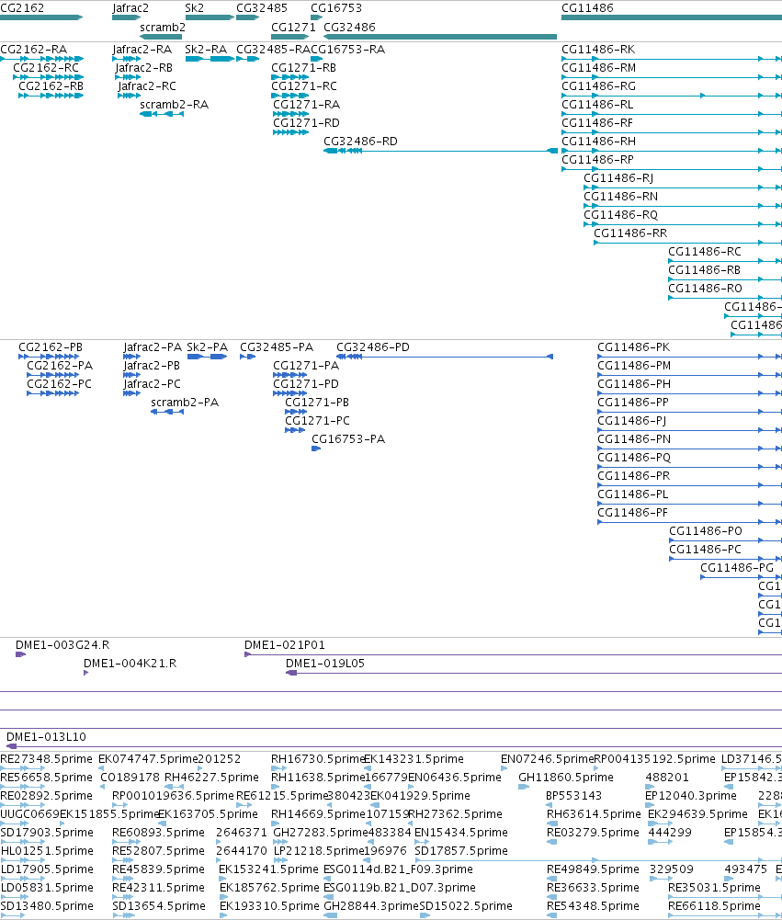
Task: Click protein CG2162-PB
Action: coord(51,347)
